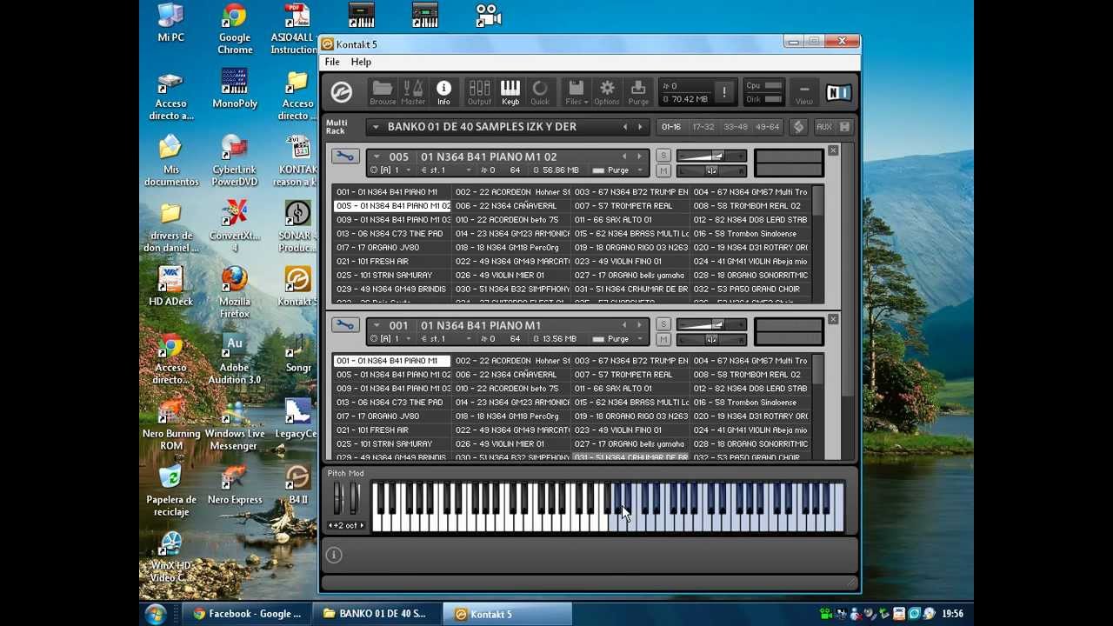Select 011 - 66 SAX ALTO 01 in lower list
1113x626 pixels.
[630, 389]
